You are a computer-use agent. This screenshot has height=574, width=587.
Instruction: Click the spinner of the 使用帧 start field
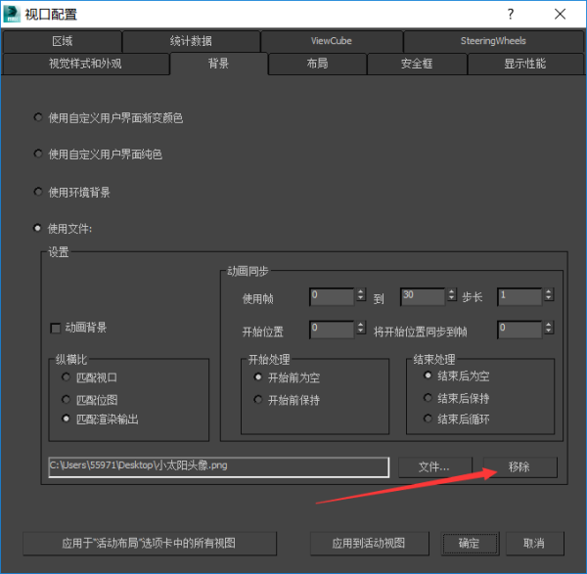(x=361, y=295)
